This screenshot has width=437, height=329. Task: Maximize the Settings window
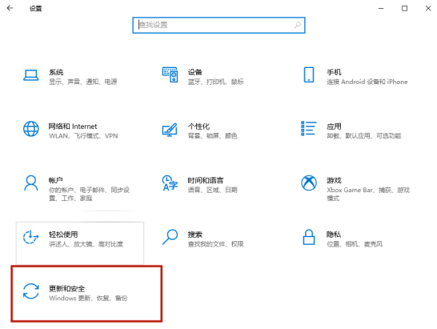[404, 8]
